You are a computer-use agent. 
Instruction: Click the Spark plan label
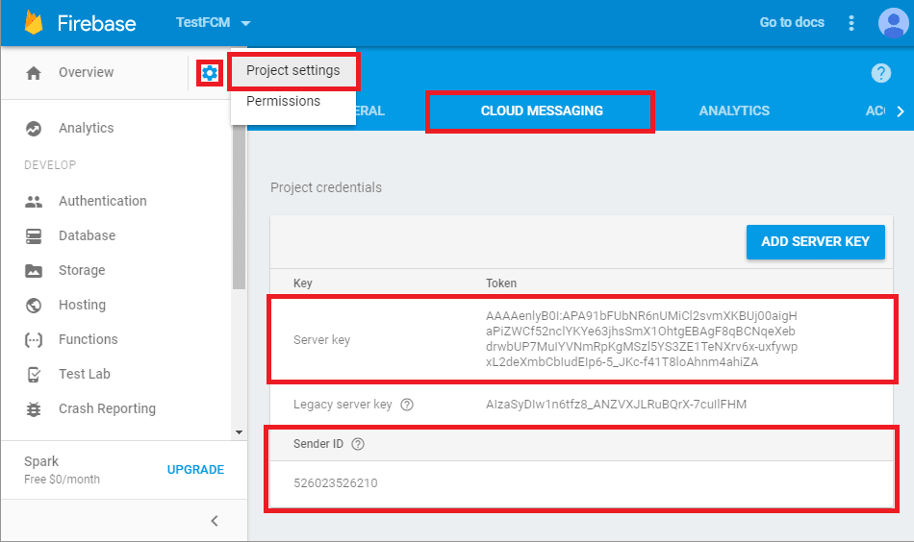pos(41,461)
